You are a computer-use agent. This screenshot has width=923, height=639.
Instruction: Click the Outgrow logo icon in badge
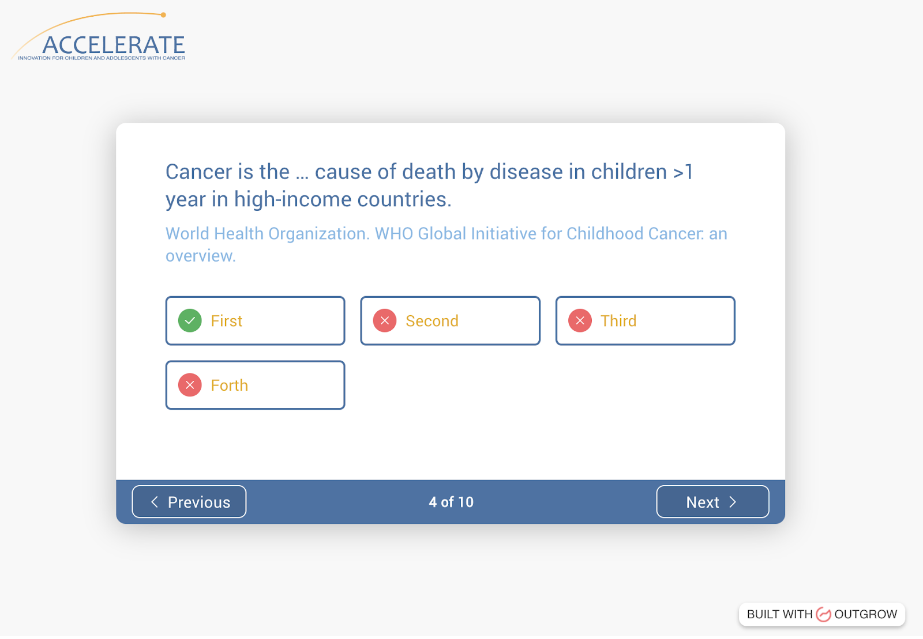(823, 615)
